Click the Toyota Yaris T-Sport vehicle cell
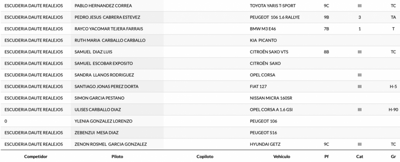Image resolution: width=400 pixels, height=162 pixels. pos(273,6)
